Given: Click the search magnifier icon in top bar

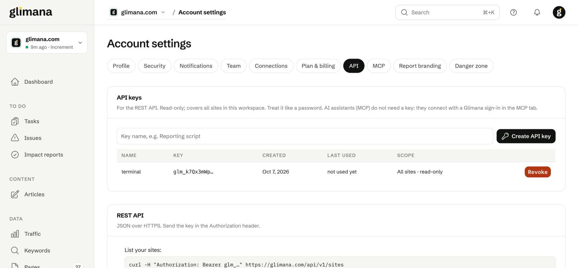Looking at the screenshot, I should (x=404, y=12).
